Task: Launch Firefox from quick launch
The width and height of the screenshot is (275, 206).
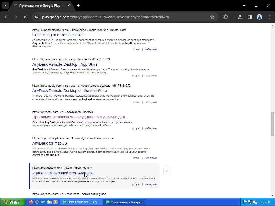Action: coord(31,202)
